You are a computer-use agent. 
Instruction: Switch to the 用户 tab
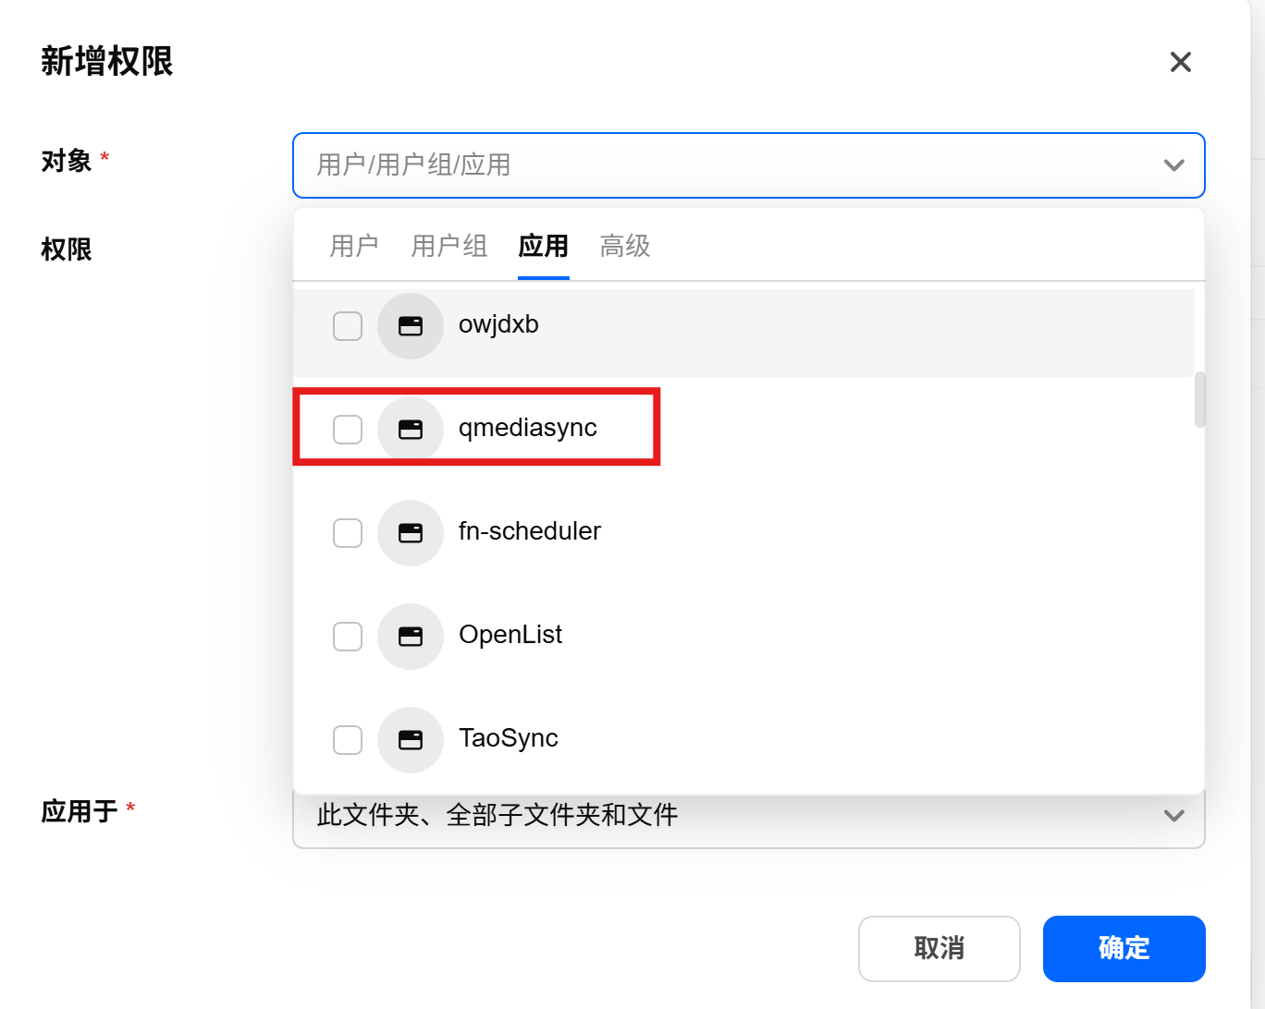click(354, 247)
